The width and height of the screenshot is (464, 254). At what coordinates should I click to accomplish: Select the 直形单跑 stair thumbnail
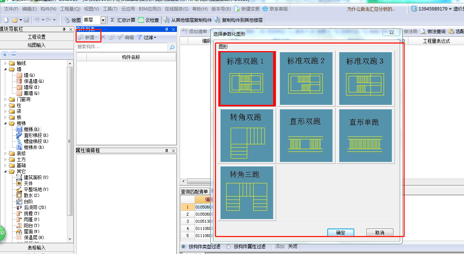pyautogui.click(x=365, y=136)
